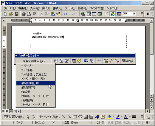Switch to Print Layout view button

pyautogui.click(x=11, y=111)
